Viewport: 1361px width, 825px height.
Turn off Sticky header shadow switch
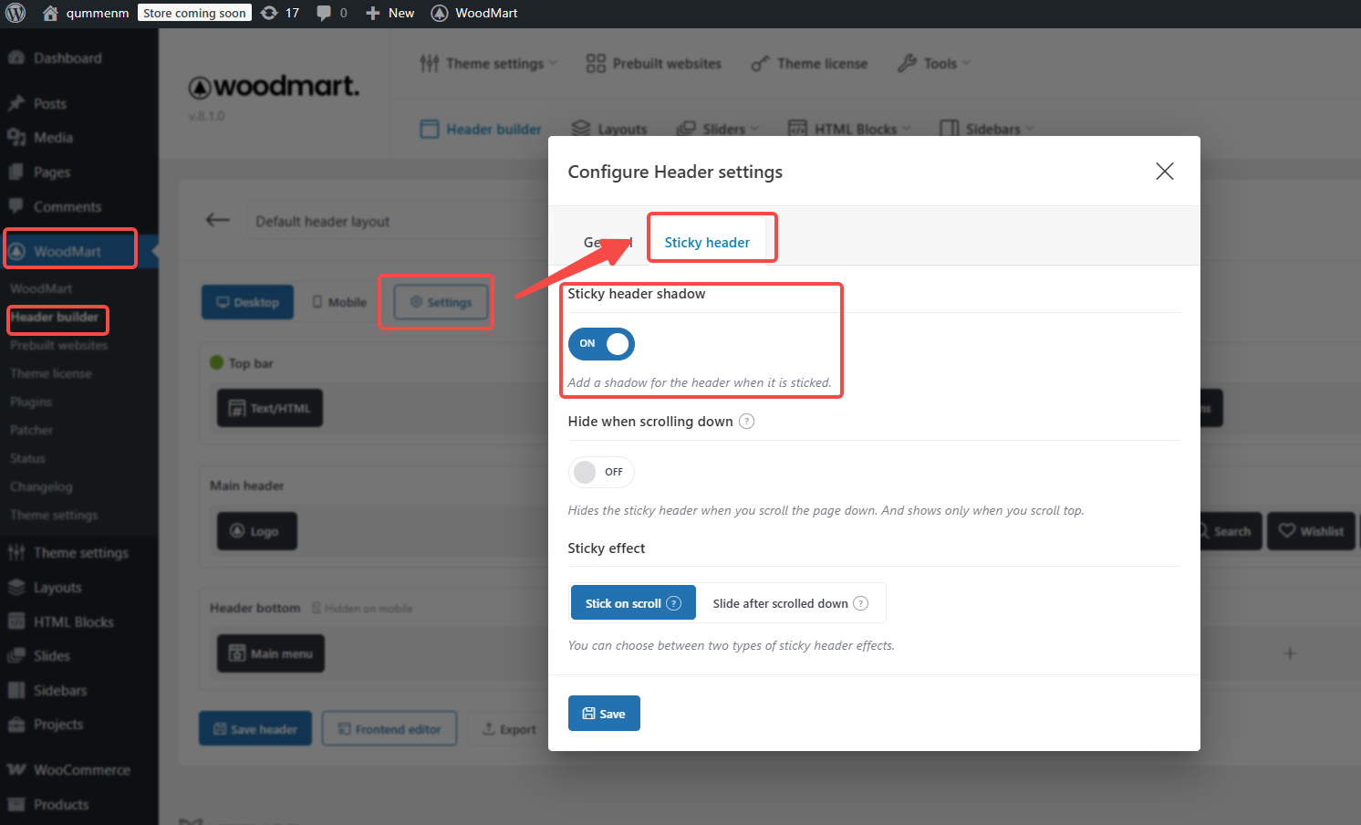[601, 344]
